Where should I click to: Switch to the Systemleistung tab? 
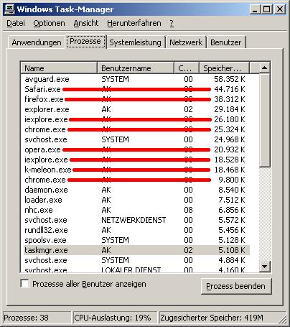point(136,42)
